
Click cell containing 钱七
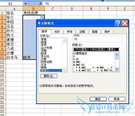pos(14,35)
